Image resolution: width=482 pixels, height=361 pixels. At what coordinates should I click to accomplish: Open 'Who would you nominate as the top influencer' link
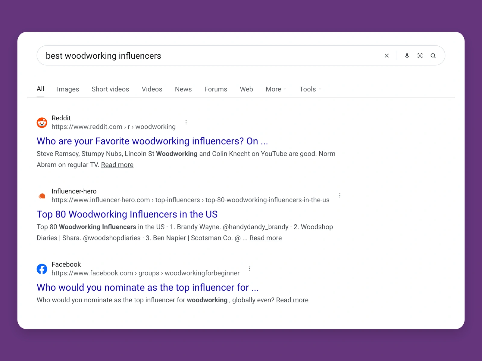click(148, 287)
